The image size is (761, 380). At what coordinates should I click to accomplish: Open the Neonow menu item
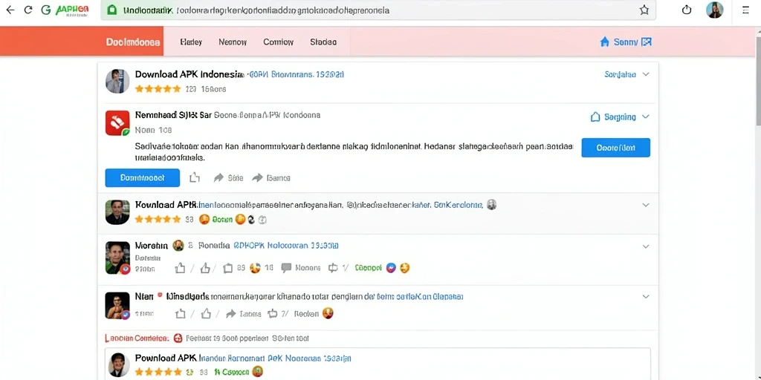point(233,42)
